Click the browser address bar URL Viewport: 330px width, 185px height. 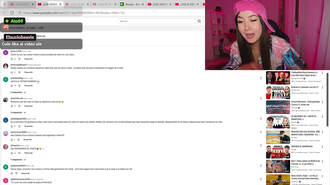coord(74,13)
